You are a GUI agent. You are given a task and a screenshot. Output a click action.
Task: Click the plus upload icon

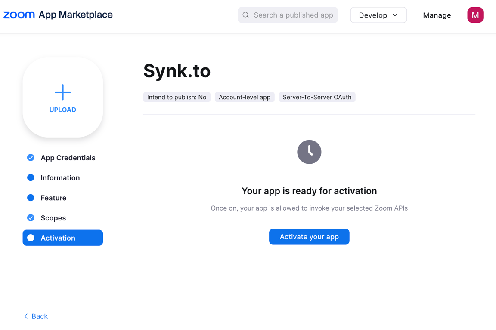(63, 92)
